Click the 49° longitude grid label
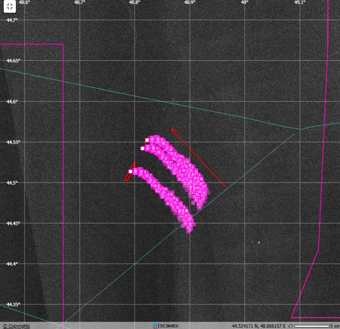Viewport: 340px width, 329px height. (x=245, y=2)
